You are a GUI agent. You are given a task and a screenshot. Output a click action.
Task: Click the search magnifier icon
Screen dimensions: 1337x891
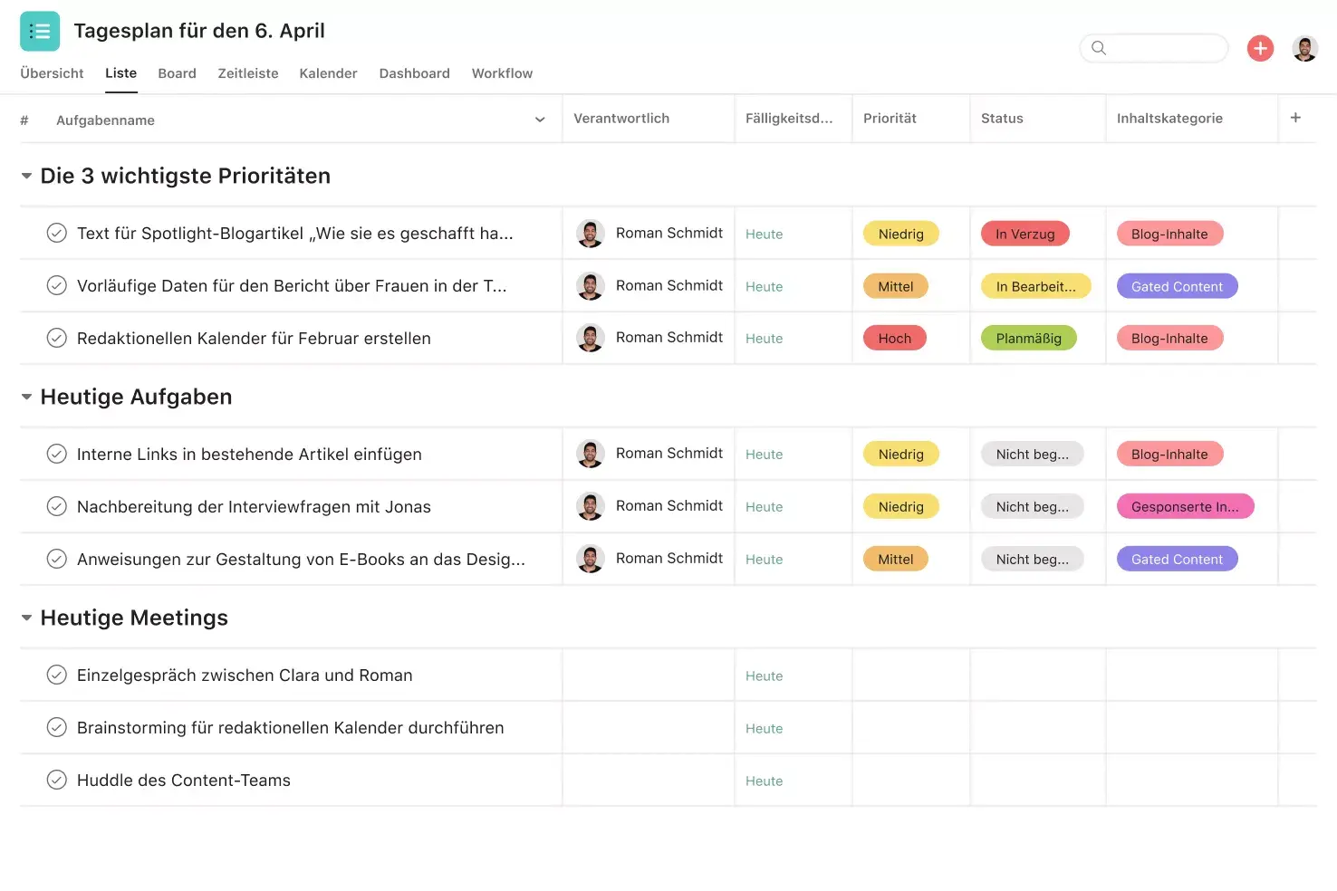pos(1099,48)
